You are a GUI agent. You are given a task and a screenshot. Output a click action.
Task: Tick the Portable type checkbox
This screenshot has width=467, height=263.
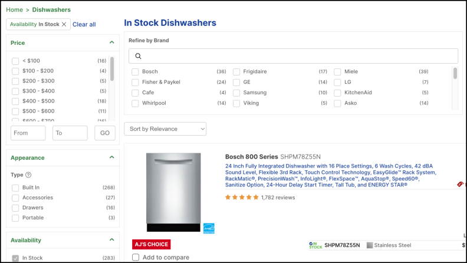pyautogui.click(x=15, y=218)
